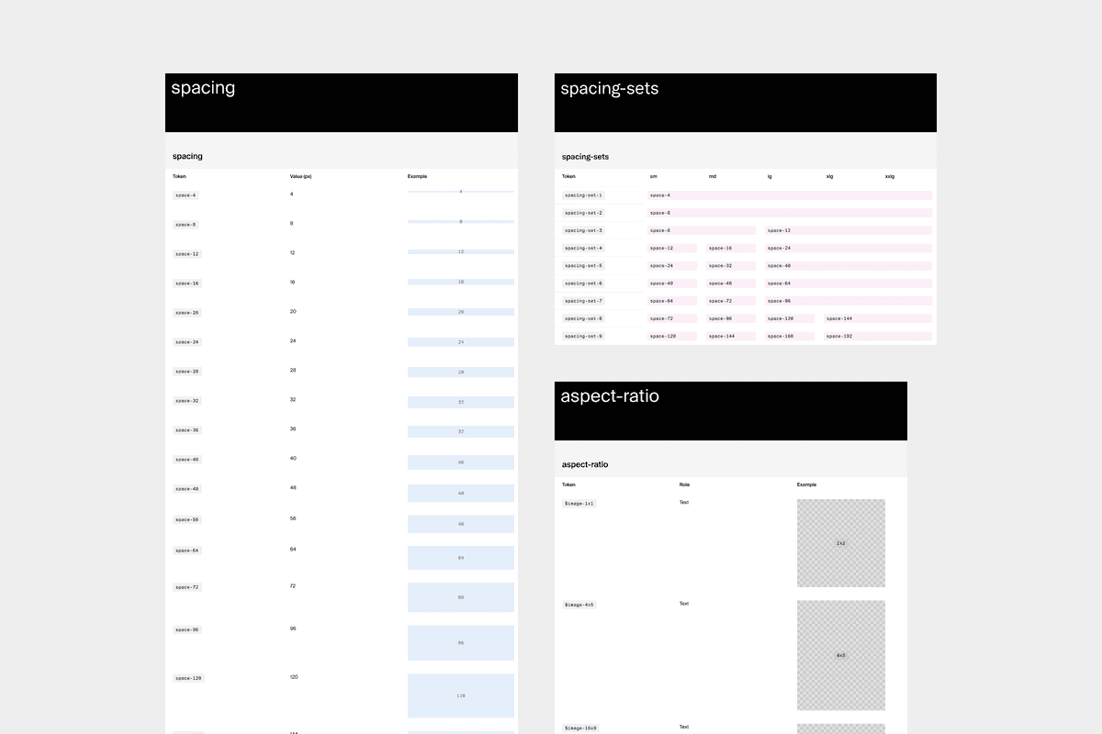Select the $image-1x1 token label
The image size is (1102, 734).
(x=579, y=504)
